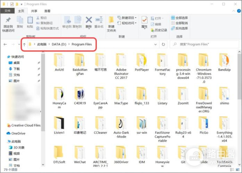This screenshot has width=242, height=173.
Task: Click Edit (编辑) in ribbon
Action: [x=156, y=24]
